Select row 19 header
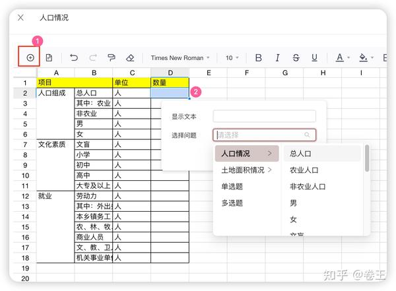This screenshot has height=291, width=396. [25, 269]
